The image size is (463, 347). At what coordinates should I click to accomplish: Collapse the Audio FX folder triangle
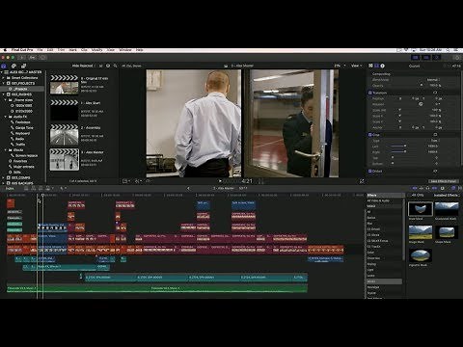pyautogui.click(x=6, y=117)
